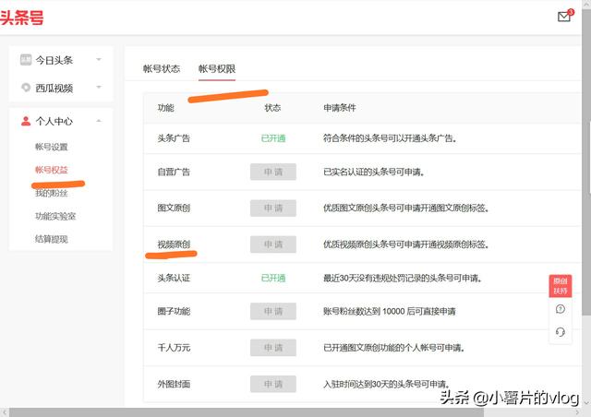Screen dimensions: 591x417
Task: Click 申请 button for 视频原创
Action: point(272,244)
